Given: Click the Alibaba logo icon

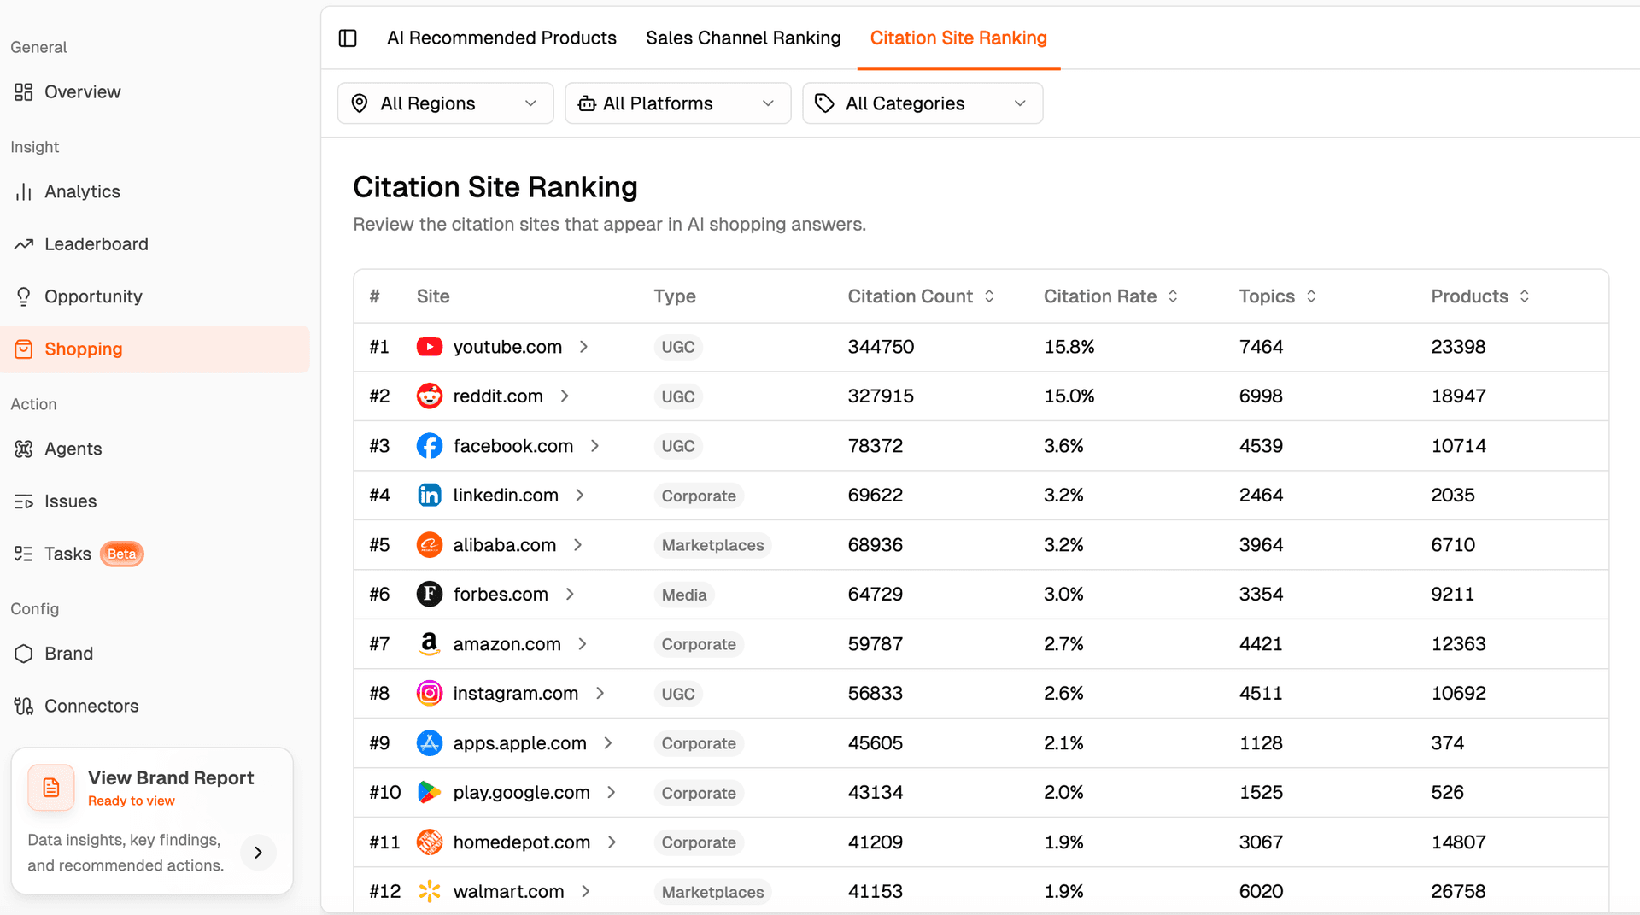Looking at the screenshot, I should pos(429,545).
